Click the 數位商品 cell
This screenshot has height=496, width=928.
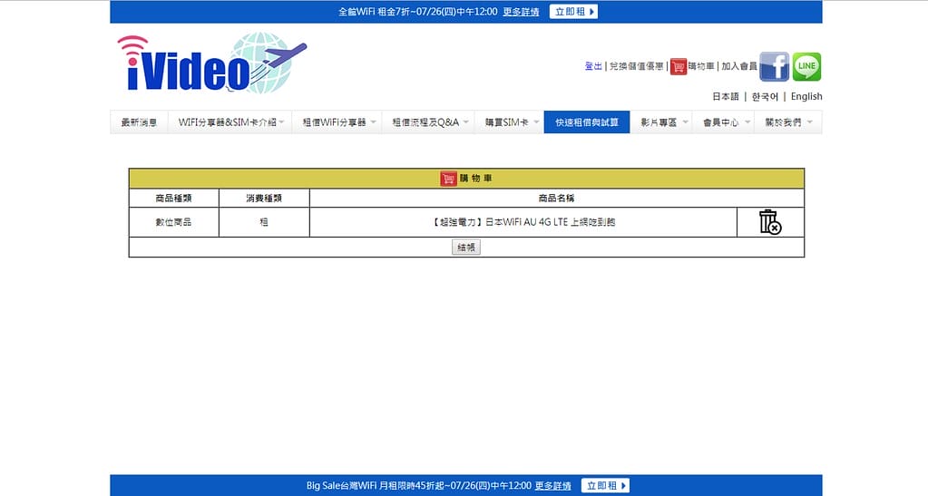point(173,222)
